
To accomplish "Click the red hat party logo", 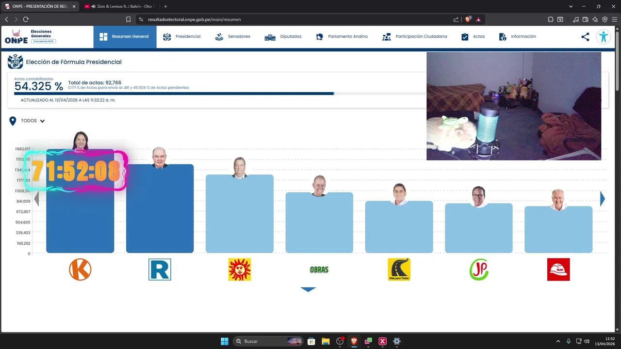I will [x=558, y=270].
